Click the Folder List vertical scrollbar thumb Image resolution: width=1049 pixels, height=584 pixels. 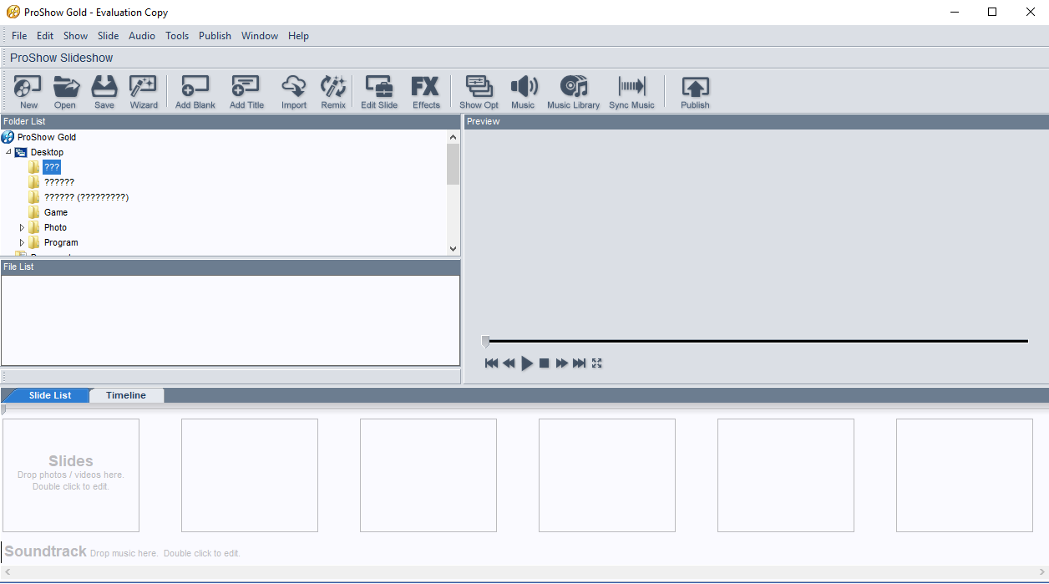[x=454, y=164]
